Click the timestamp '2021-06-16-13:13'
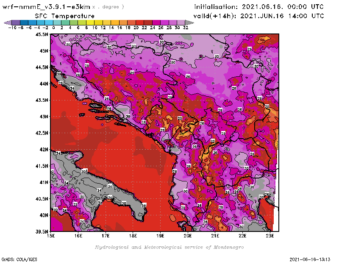The height and width of the screenshot is (262, 339). coord(310,259)
